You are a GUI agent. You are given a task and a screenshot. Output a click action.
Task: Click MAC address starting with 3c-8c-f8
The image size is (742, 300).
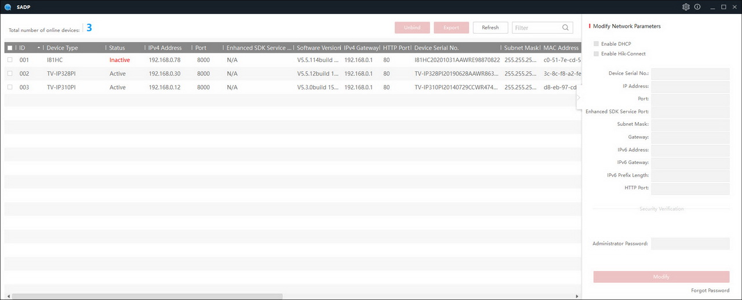click(x=562, y=74)
